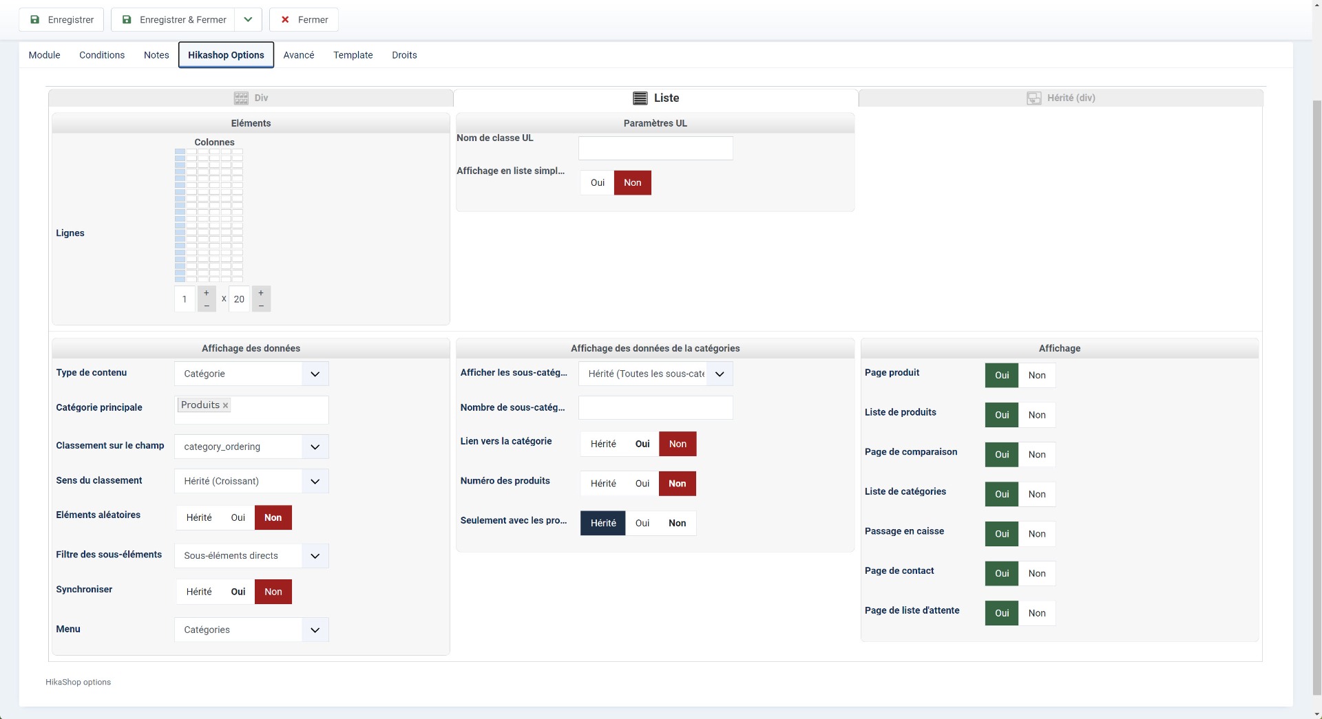The width and height of the screenshot is (1322, 719).
Task: Switch to the Template tab
Action: 353,55
